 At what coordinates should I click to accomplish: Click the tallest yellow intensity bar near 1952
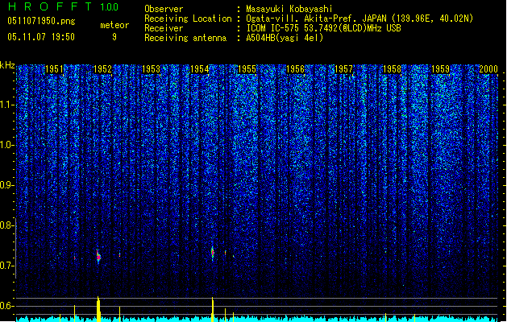[98, 309]
